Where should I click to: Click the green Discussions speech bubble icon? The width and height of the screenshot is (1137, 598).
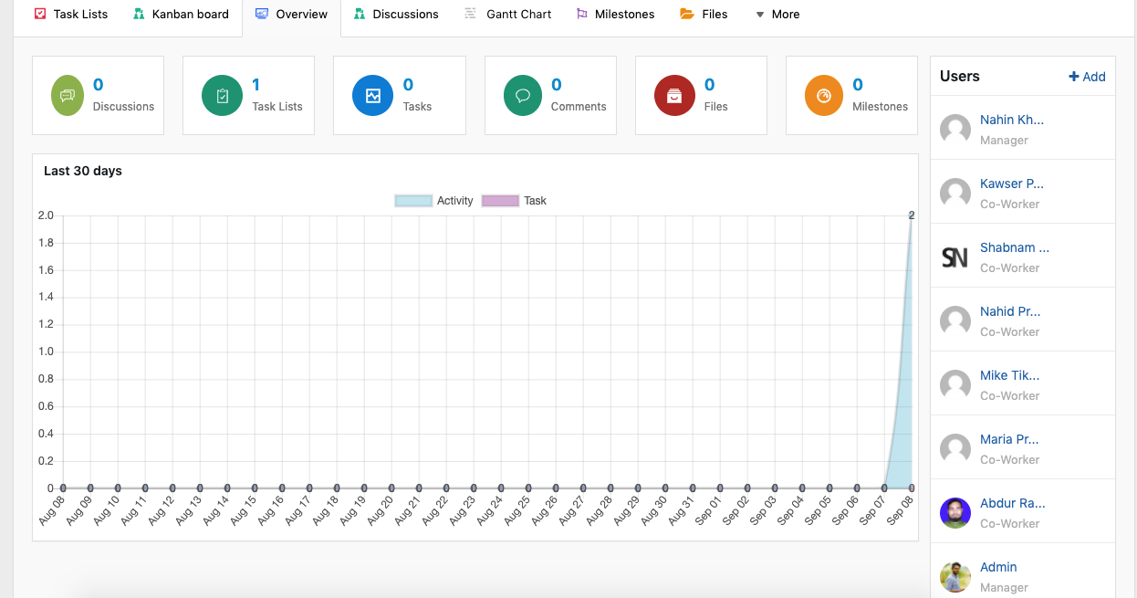point(67,95)
